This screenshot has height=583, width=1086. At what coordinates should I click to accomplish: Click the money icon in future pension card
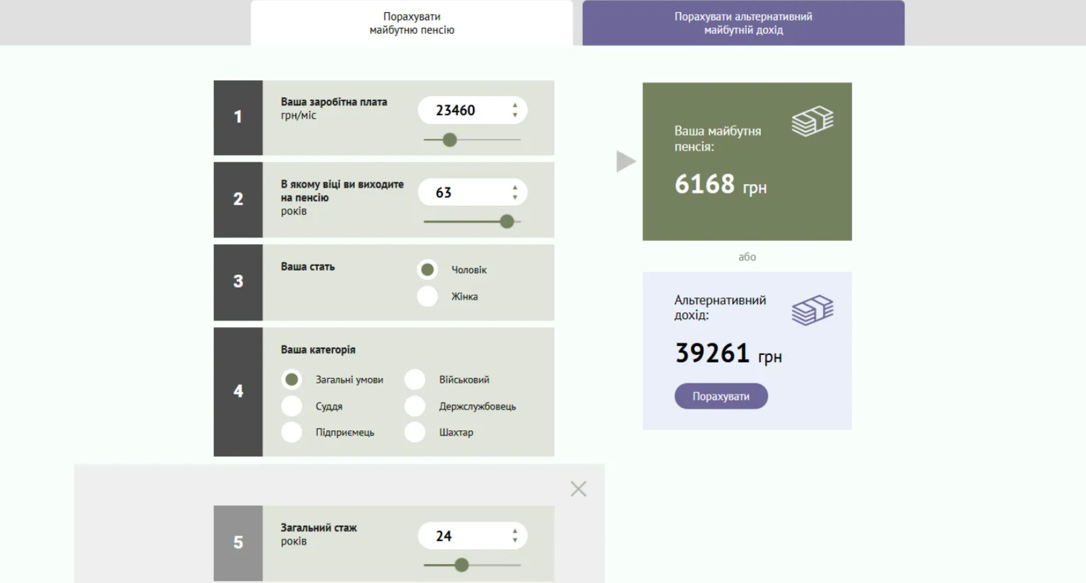click(x=812, y=121)
